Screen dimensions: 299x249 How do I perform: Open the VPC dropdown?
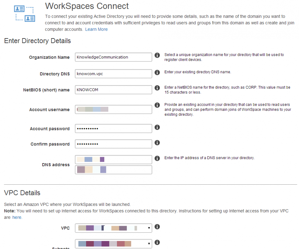click(114, 228)
